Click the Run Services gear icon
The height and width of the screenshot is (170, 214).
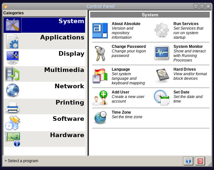click(161, 31)
